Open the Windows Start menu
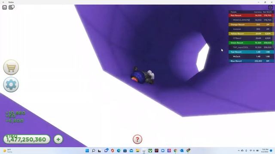This screenshot has height=154, width=275. (x=87, y=151)
